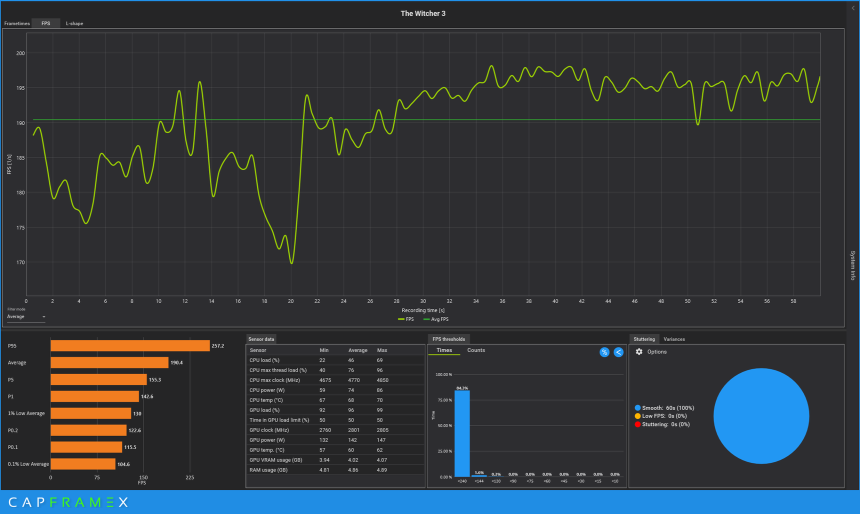The height and width of the screenshot is (514, 860).
Task: Toggle the FPS series legend entry
Action: (406, 319)
